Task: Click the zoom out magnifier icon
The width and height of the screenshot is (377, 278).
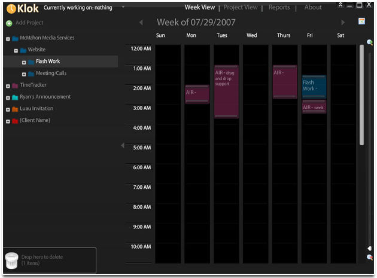Action: (370, 257)
